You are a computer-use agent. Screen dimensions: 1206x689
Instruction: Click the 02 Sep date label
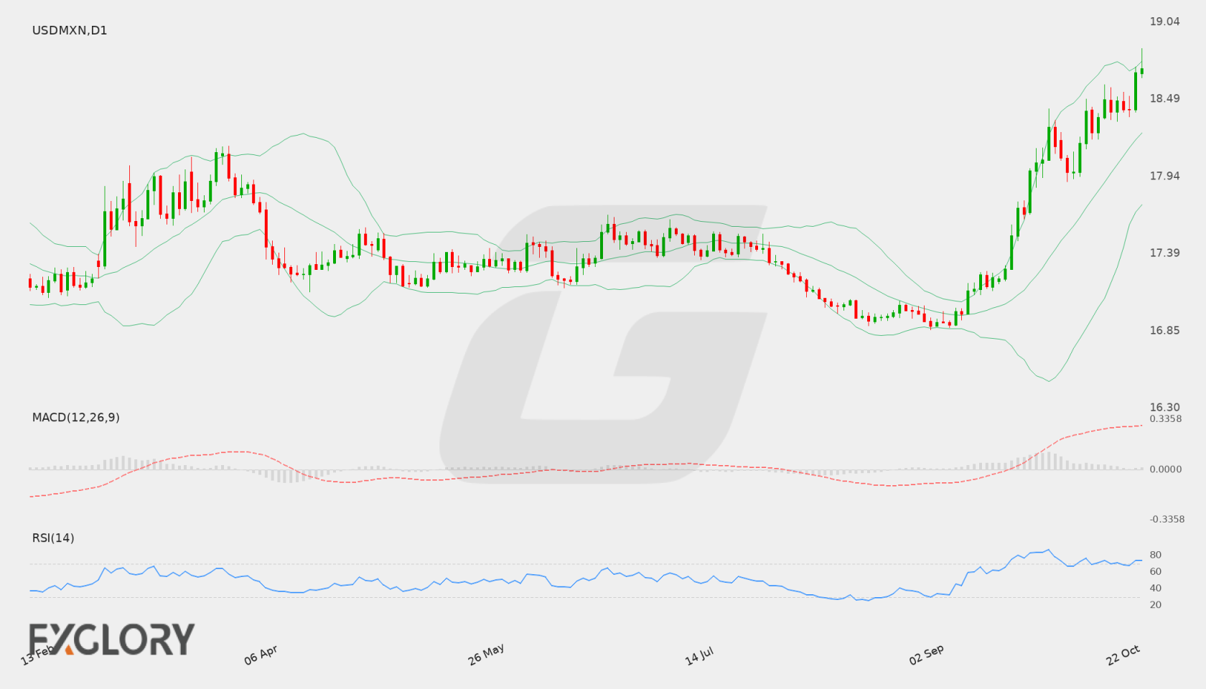click(926, 655)
